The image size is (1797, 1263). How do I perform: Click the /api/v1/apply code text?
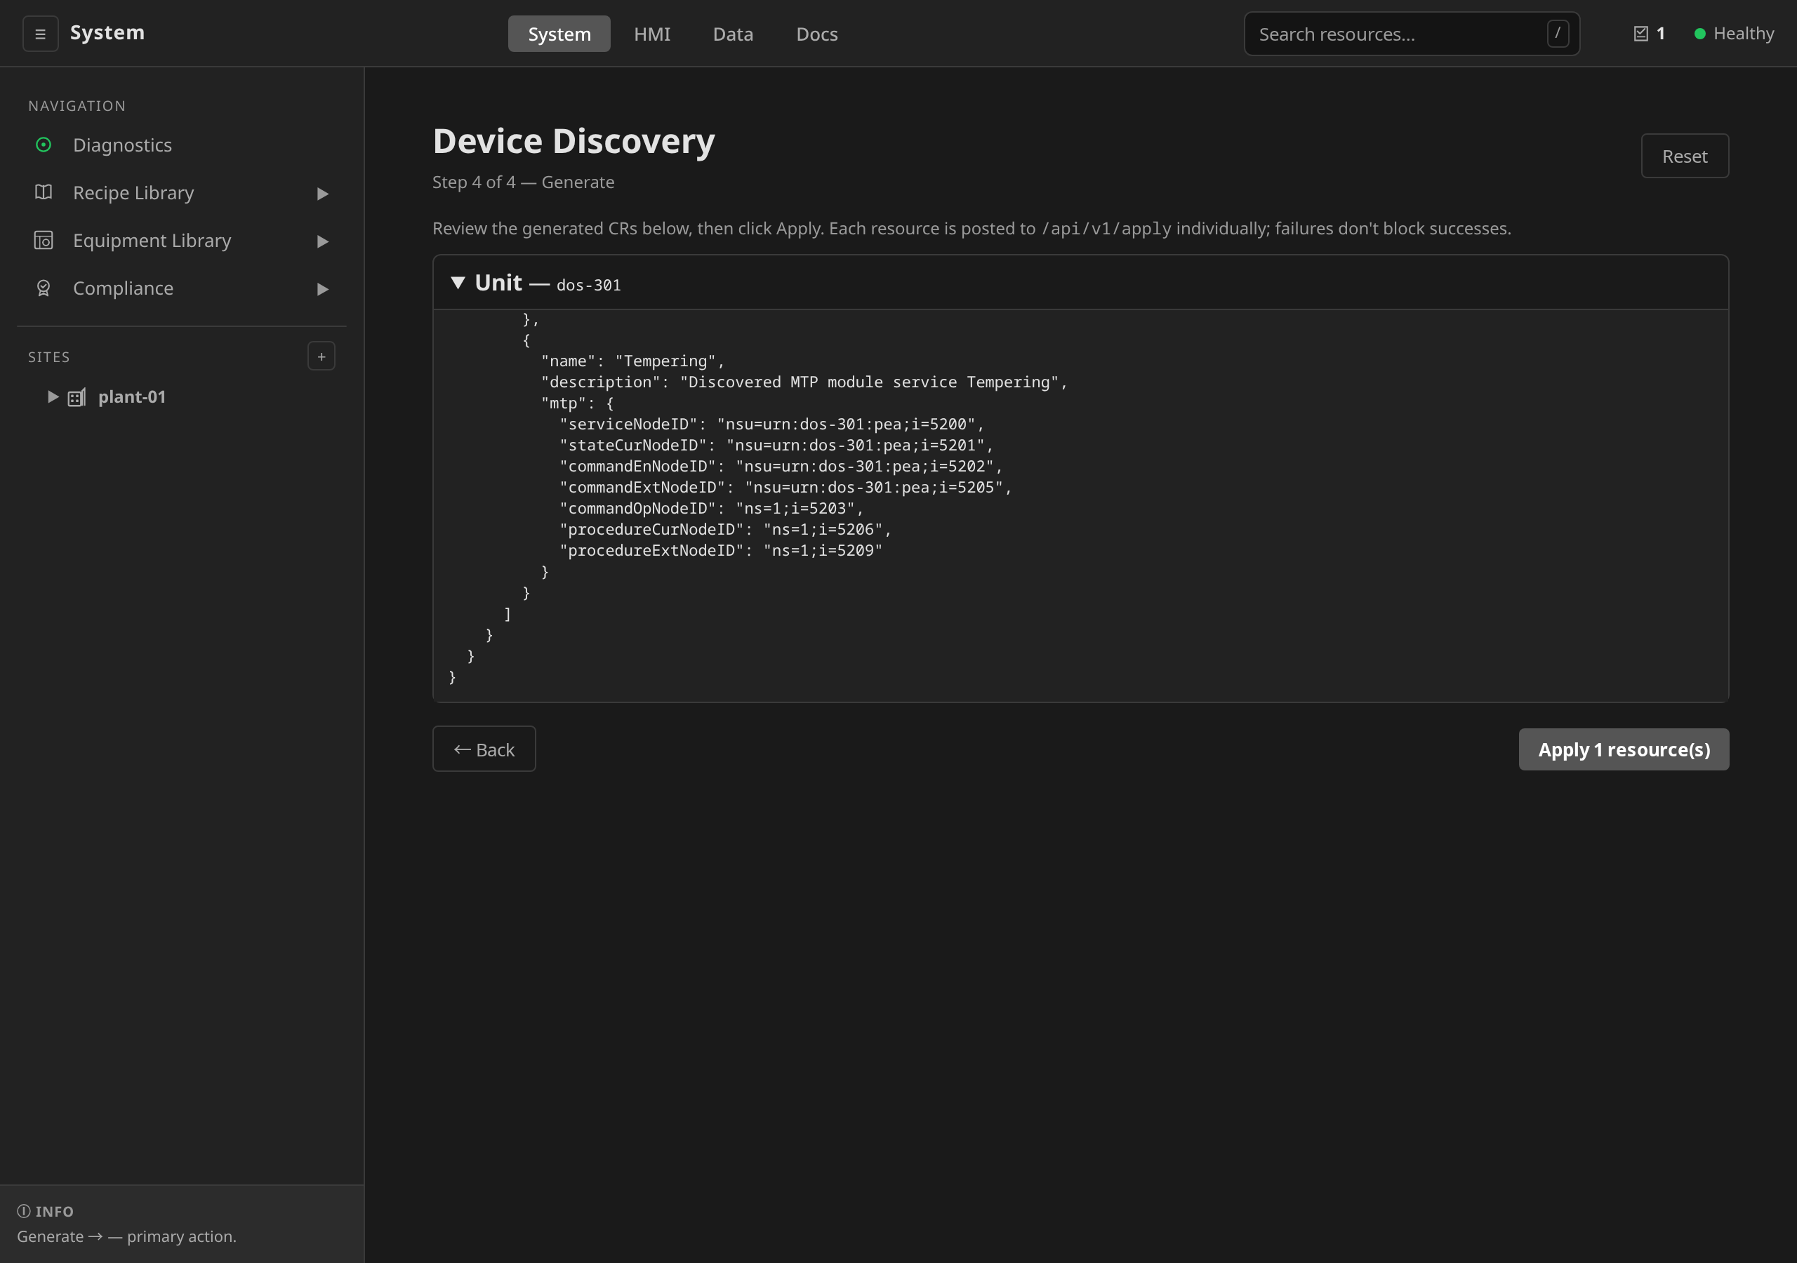tap(1106, 229)
